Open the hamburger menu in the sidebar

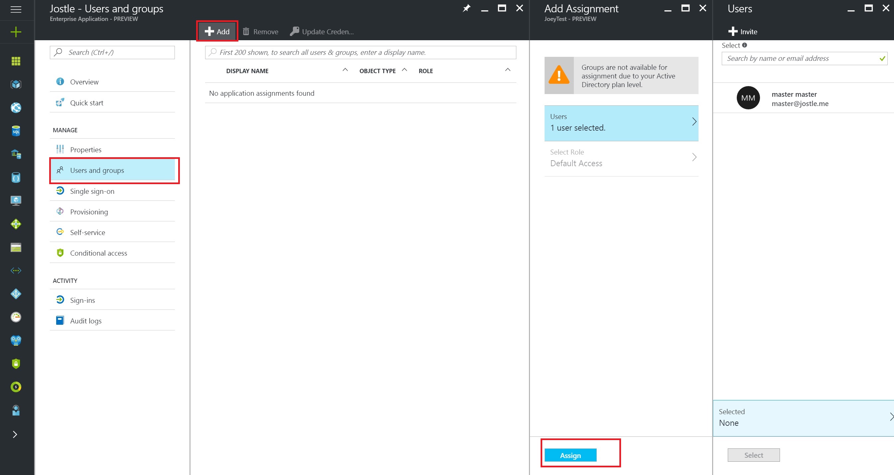16,9
